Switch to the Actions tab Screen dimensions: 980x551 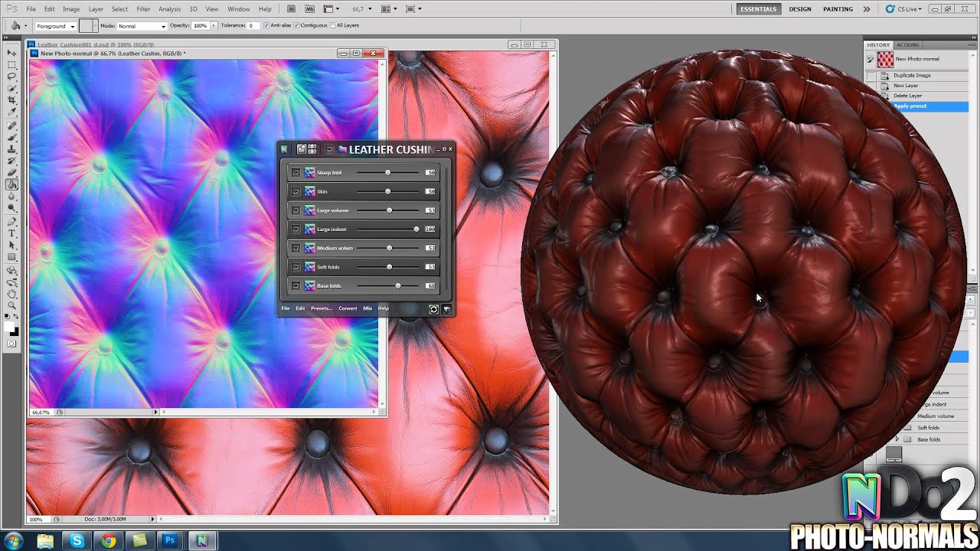coord(908,45)
